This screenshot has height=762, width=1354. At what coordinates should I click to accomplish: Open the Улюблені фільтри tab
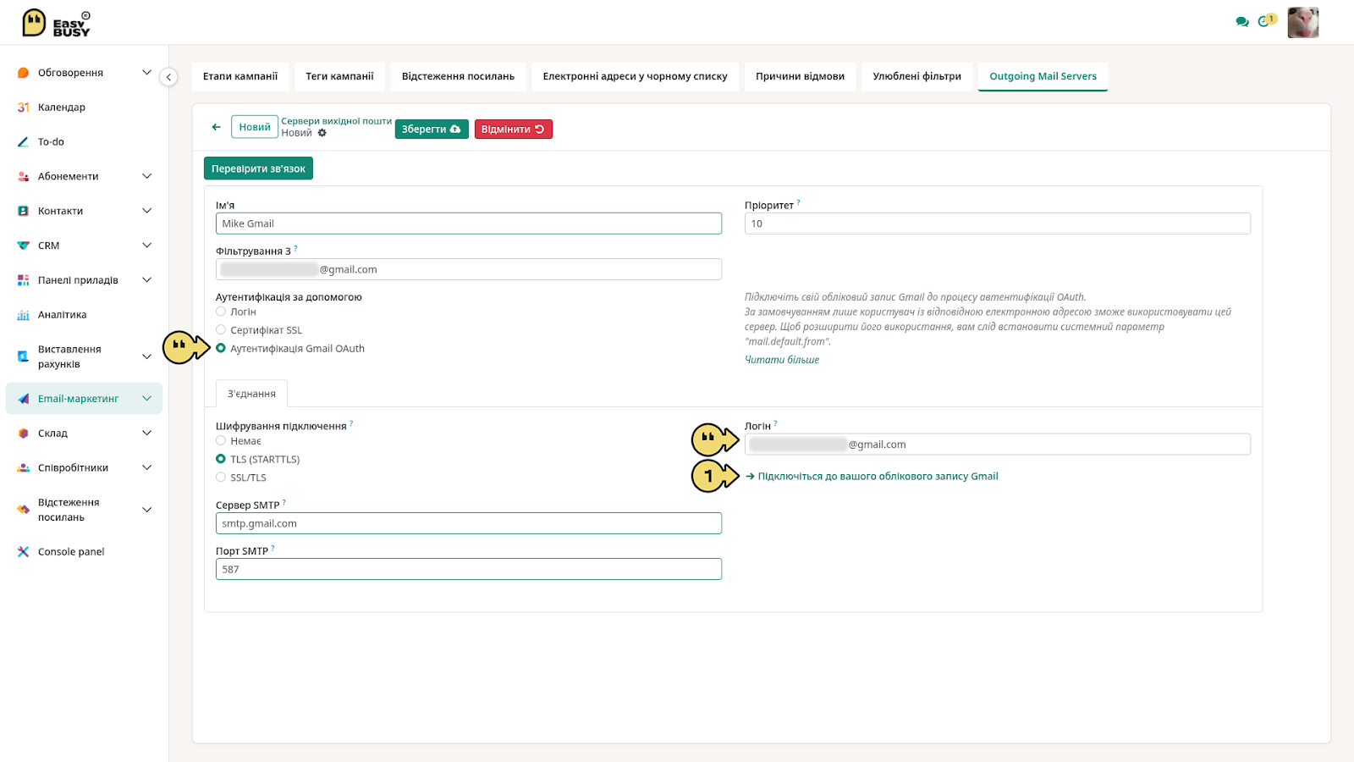[x=917, y=76]
